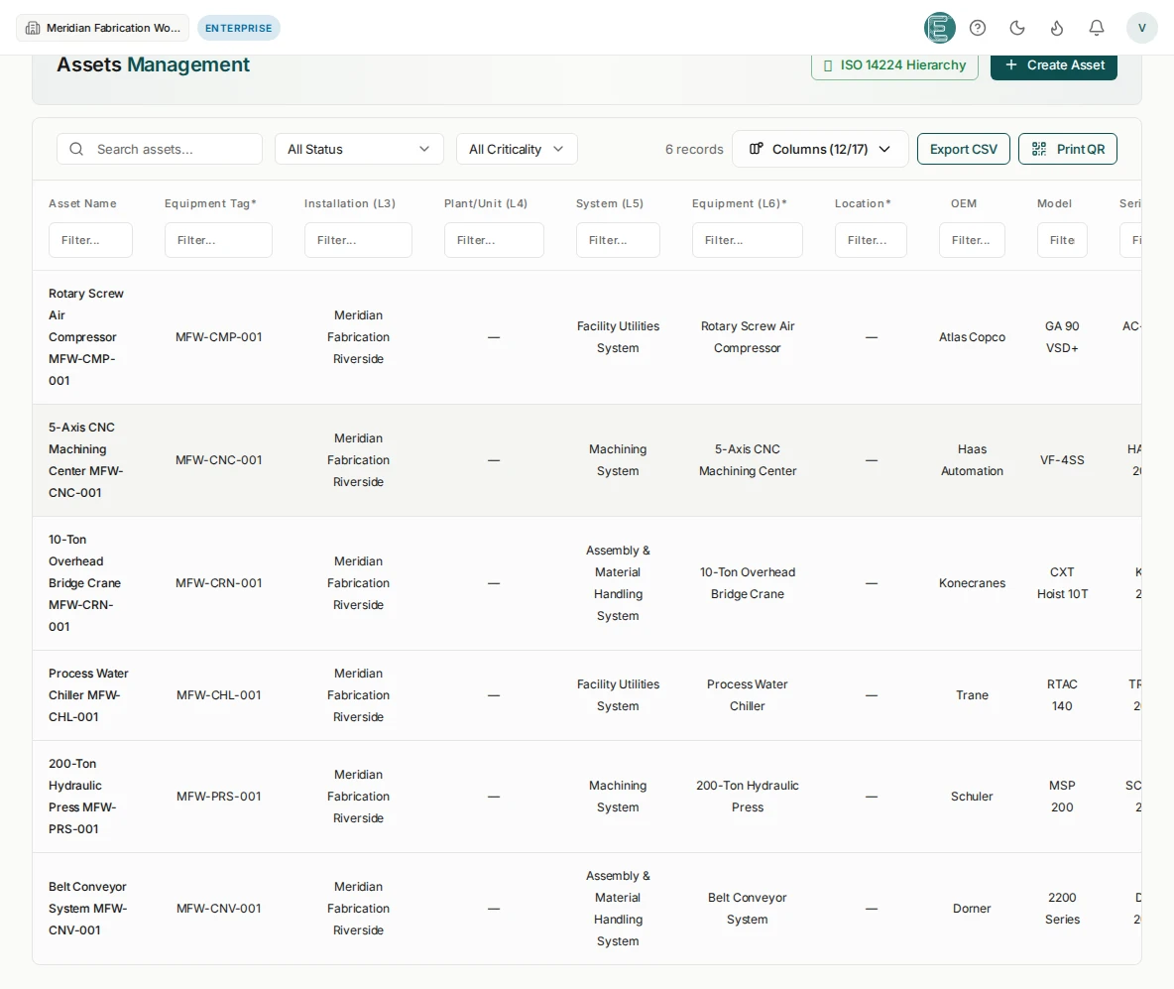Sort by Equipment Tag column header

pyautogui.click(x=210, y=203)
